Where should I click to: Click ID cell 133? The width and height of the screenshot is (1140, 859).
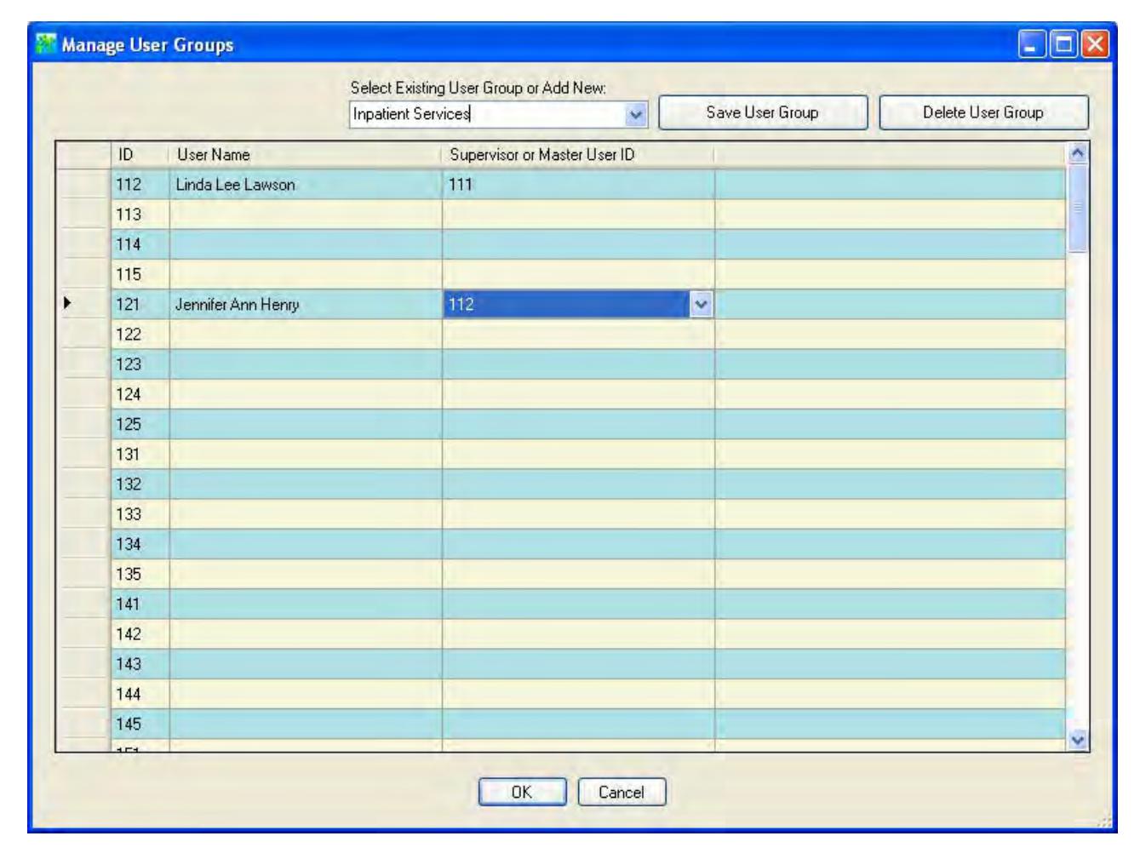(x=140, y=514)
